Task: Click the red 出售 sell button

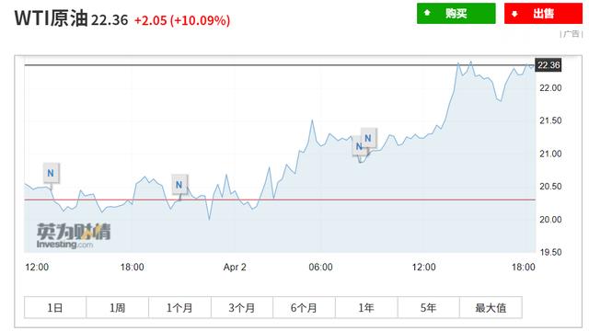Action: pos(543,14)
